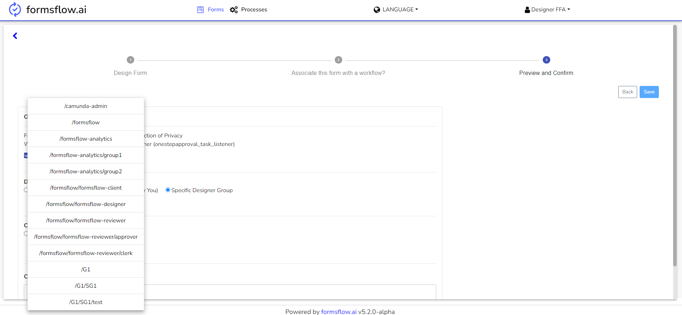
Task: Select /formsflow/formsflow-client option
Action: click(86, 188)
